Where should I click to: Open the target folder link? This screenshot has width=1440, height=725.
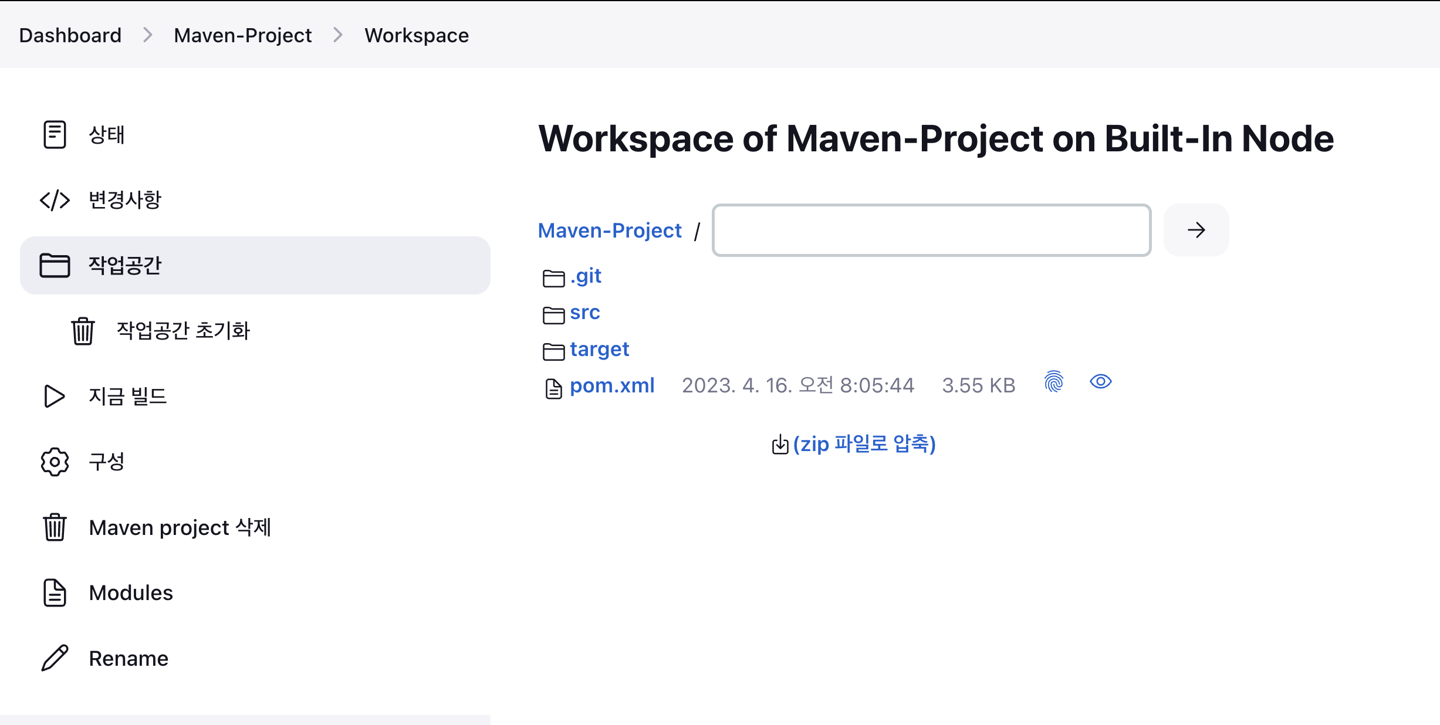point(599,350)
